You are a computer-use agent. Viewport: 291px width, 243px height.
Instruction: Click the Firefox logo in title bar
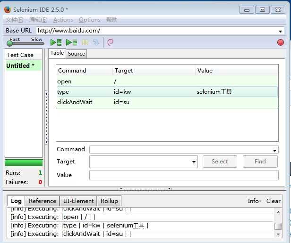coord(8,9)
